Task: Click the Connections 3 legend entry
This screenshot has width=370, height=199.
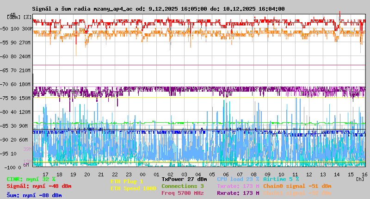Action: [182, 186]
